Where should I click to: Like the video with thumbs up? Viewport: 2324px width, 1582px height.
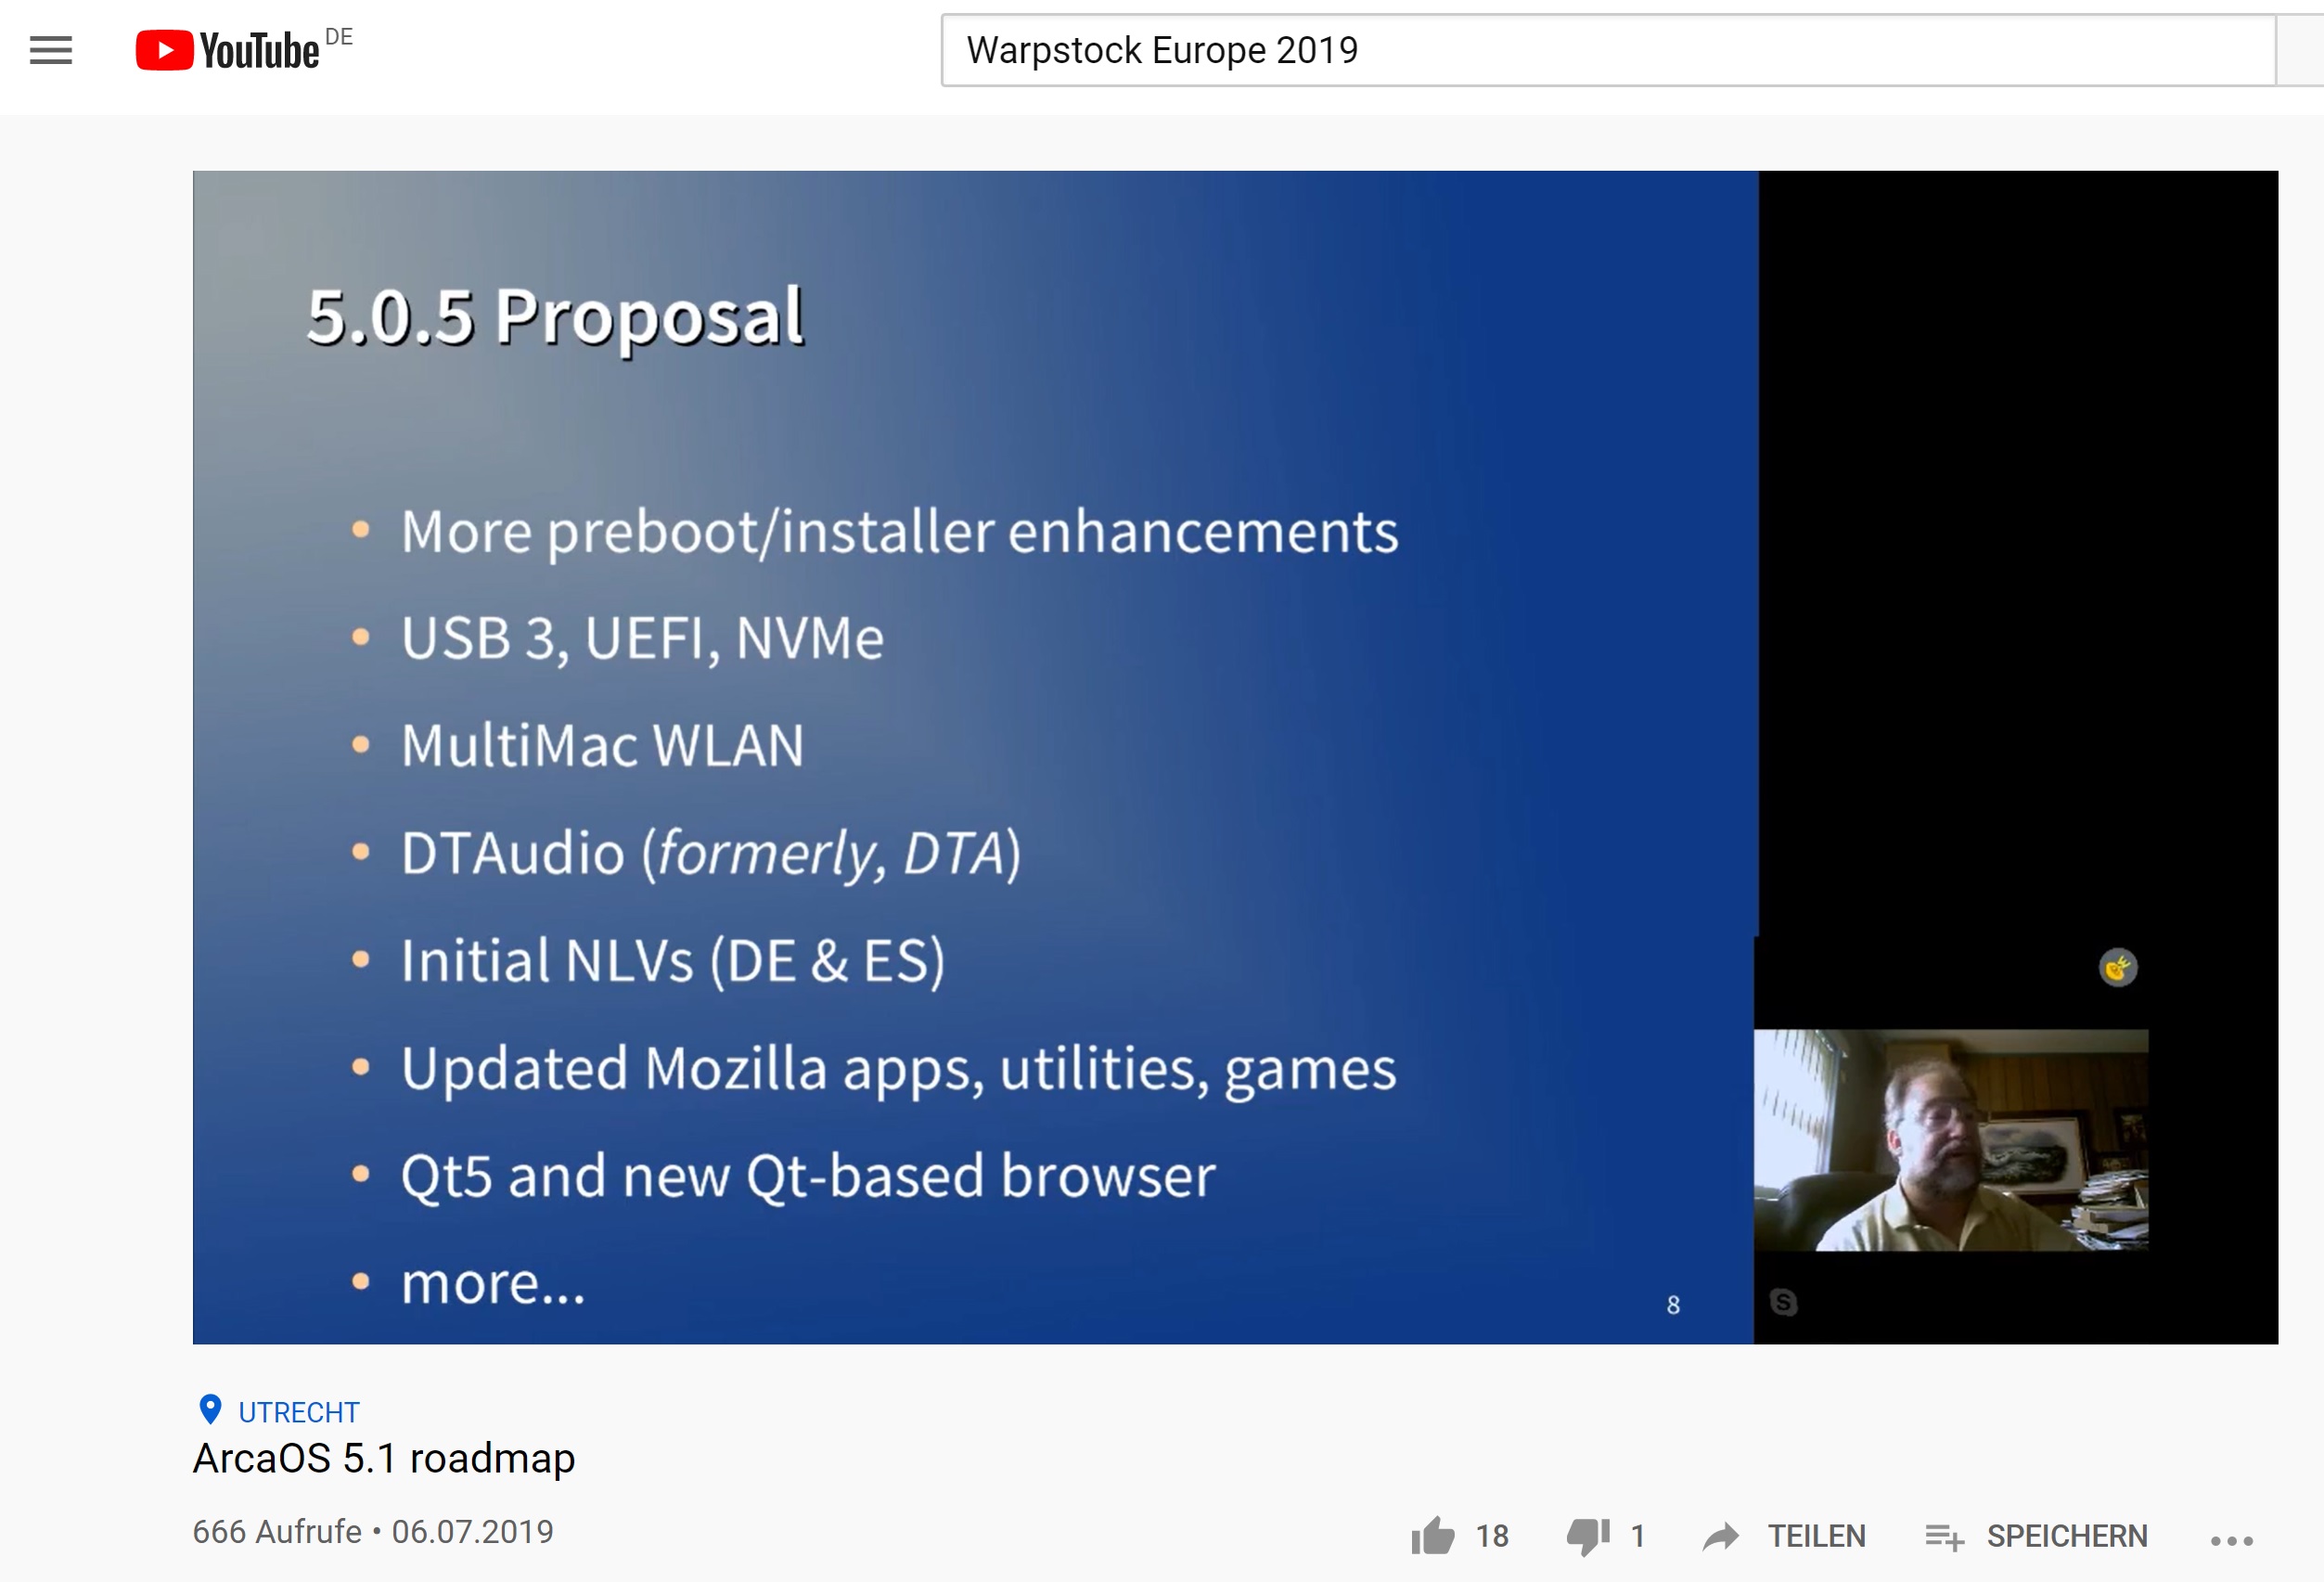click(1432, 1536)
